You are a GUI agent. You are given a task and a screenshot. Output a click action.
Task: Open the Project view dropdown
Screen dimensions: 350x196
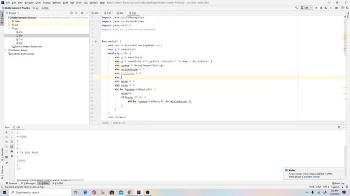click(x=13, y=13)
